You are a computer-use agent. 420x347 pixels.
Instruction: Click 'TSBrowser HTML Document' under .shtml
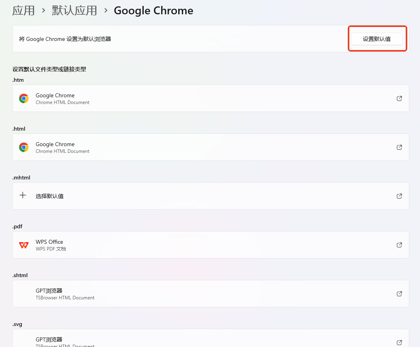pos(65,298)
